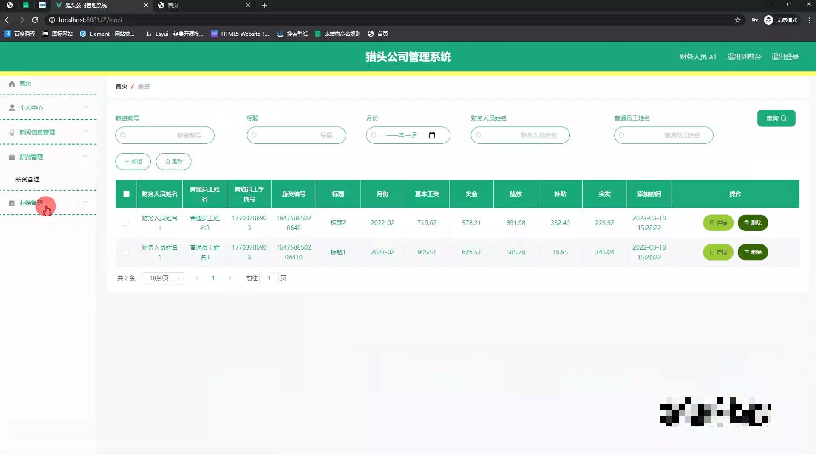Select page 1 in pagination
Viewport: 816px width, 455px height.
[x=213, y=278]
